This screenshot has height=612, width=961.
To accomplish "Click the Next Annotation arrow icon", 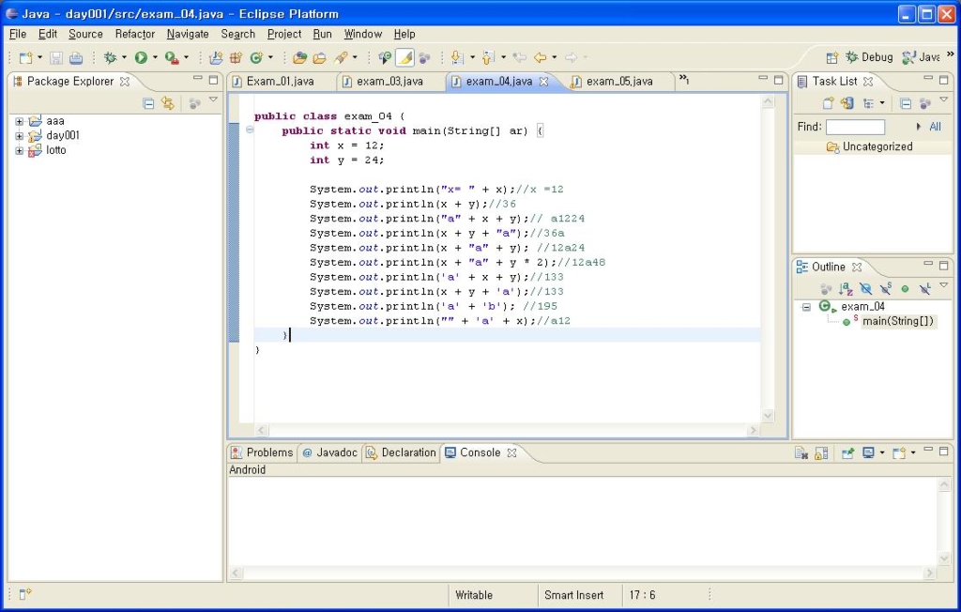I will point(457,57).
